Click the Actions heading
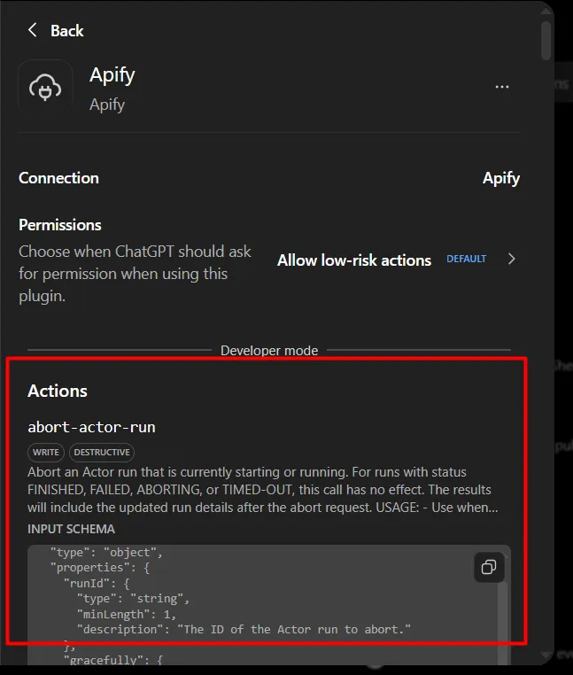 (58, 391)
